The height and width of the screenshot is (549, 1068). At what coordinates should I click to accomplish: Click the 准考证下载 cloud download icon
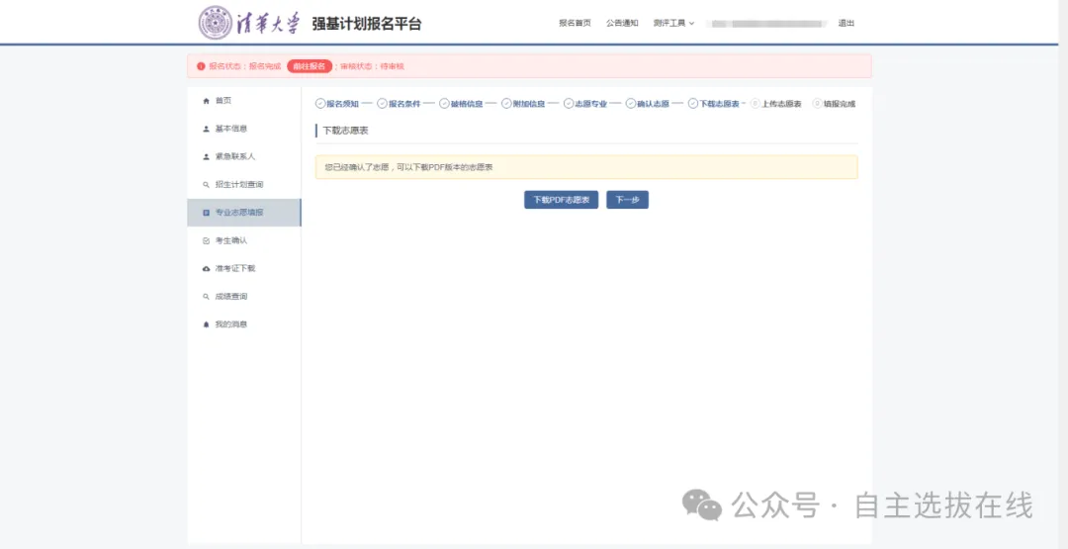pos(206,269)
